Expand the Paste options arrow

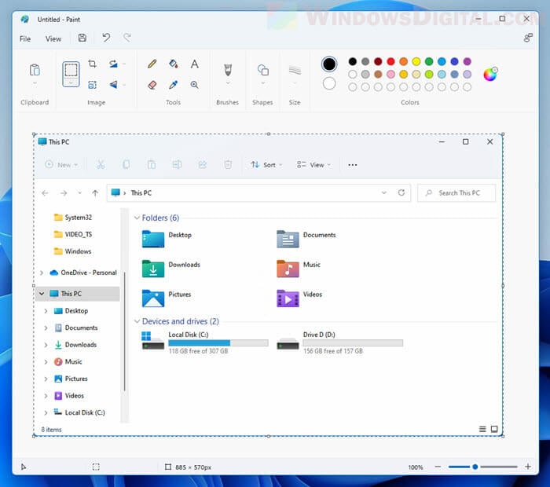click(35, 83)
